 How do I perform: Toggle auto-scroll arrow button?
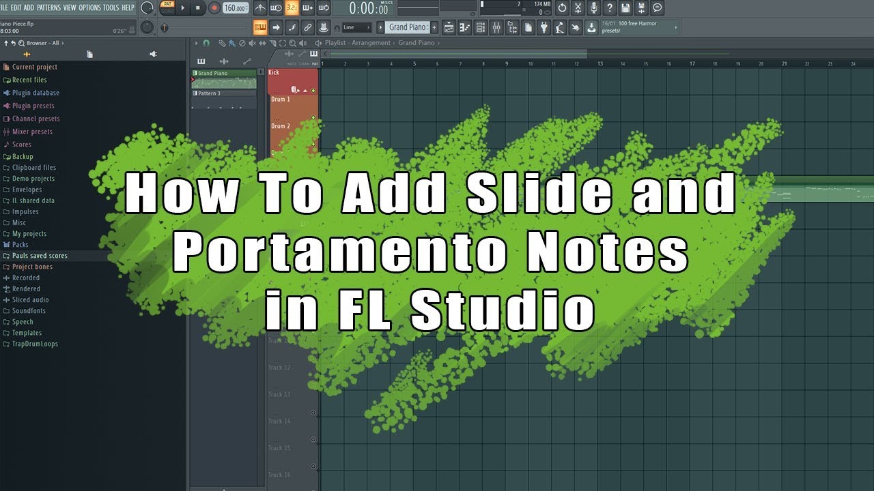click(276, 27)
